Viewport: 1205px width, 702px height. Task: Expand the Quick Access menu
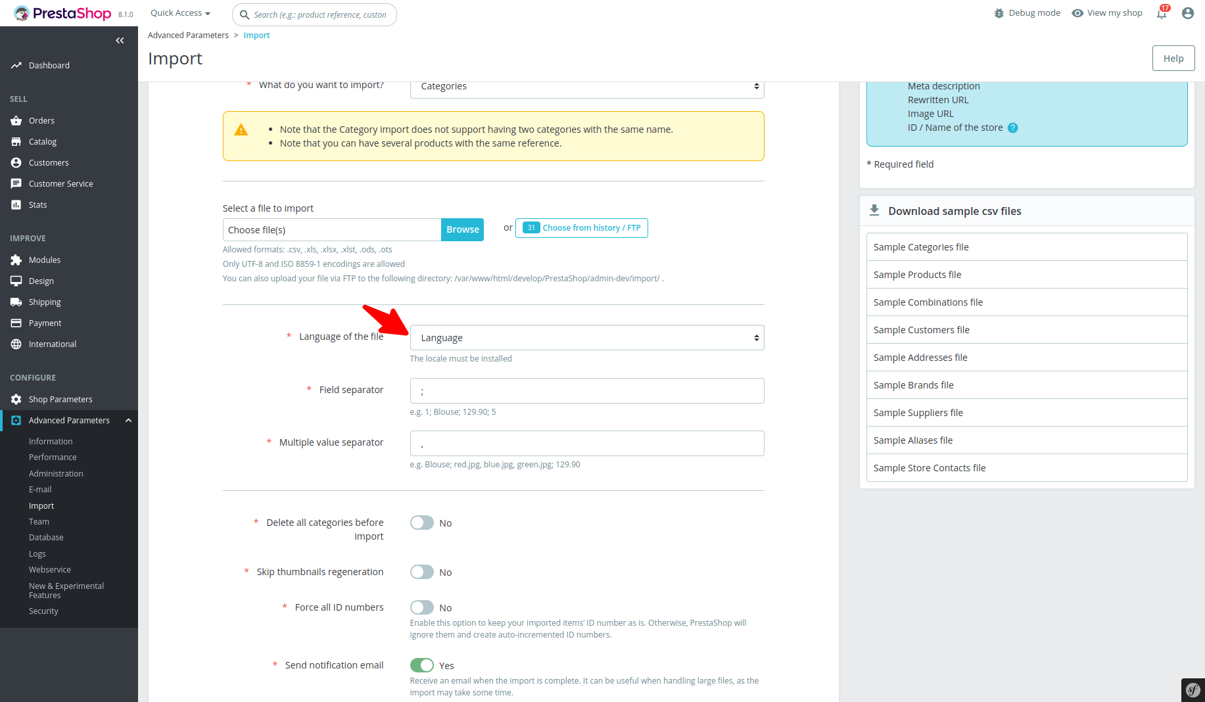(179, 12)
